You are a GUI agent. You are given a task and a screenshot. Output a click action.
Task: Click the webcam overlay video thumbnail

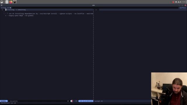tap(169, 89)
